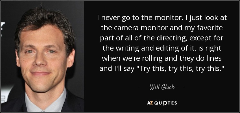The width and height of the screenshot is (240, 113).
Task: Click the partial white logo behind the man
Action: point(3,29)
